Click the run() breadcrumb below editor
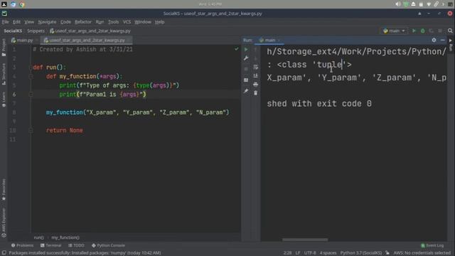The height and width of the screenshot is (256, 455). point(38,238)
